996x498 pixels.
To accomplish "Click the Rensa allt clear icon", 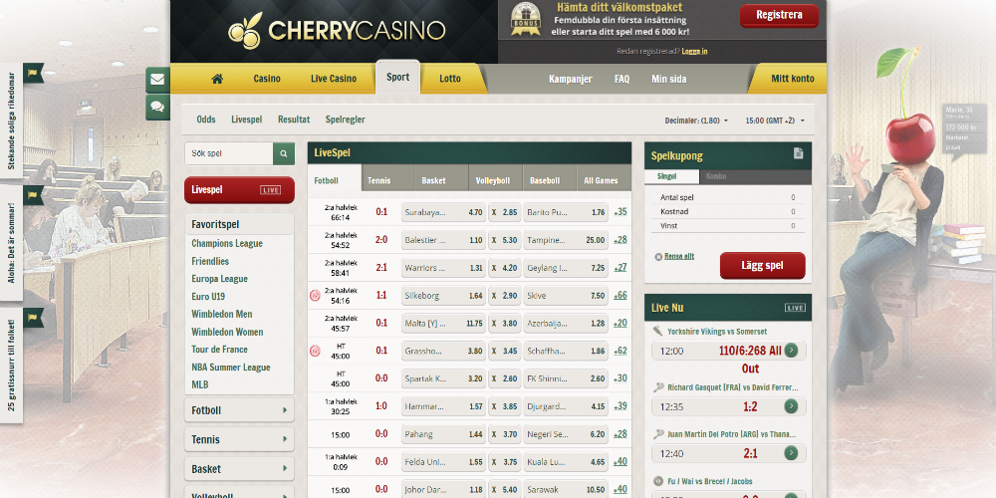I will [x=658, y=257].
